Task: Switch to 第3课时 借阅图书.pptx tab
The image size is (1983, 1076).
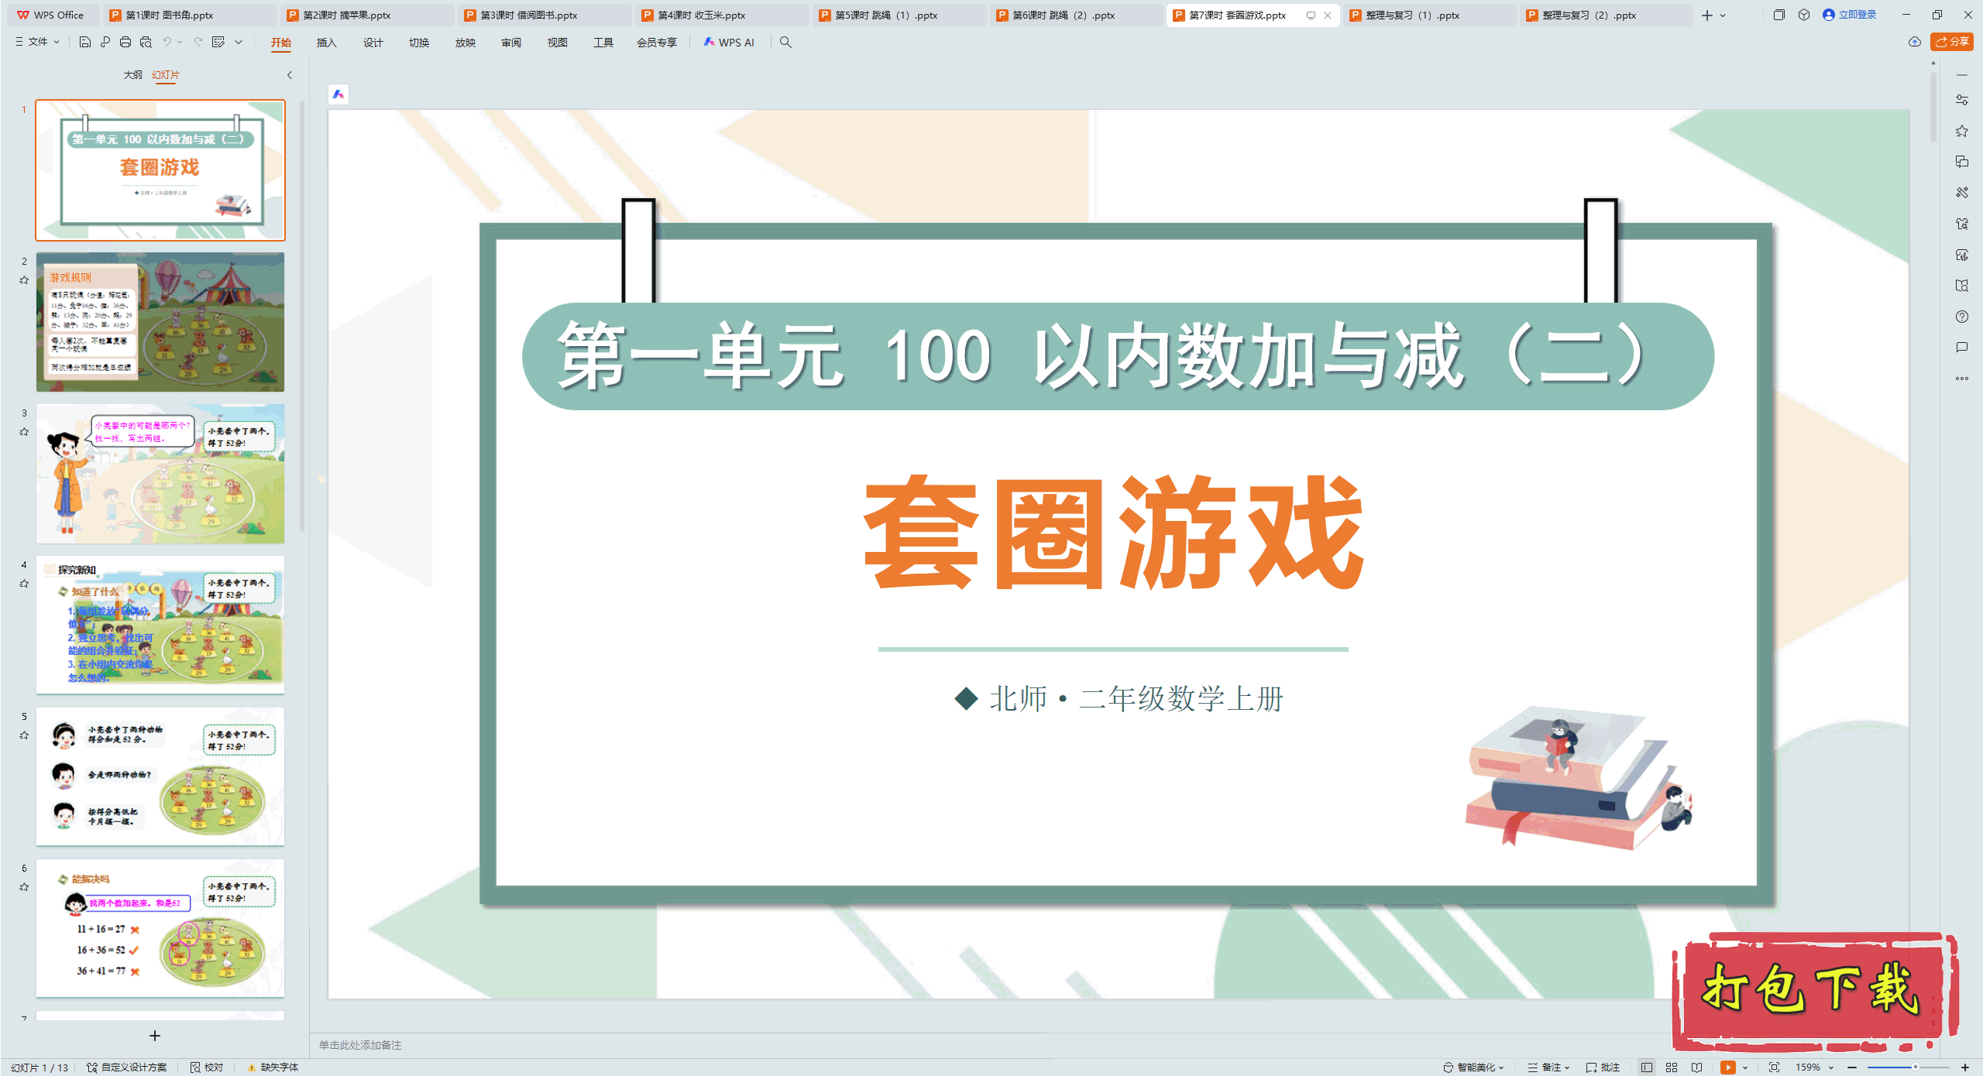Action: (528, 15)
